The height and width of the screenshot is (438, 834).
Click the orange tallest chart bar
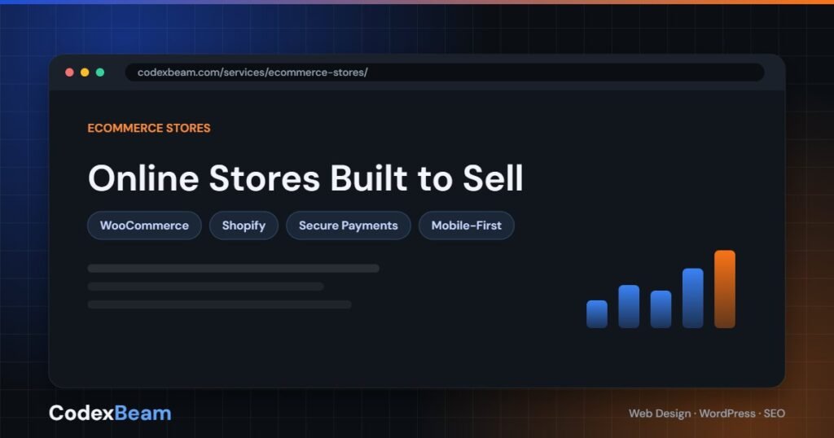point(724,289)
